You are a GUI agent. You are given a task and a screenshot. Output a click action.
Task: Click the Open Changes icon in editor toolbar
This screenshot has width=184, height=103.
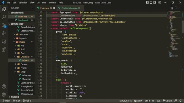(172, 8)
